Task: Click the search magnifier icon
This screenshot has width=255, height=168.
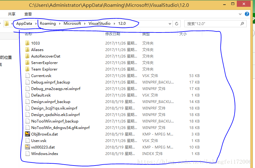Action: point(242,24)
